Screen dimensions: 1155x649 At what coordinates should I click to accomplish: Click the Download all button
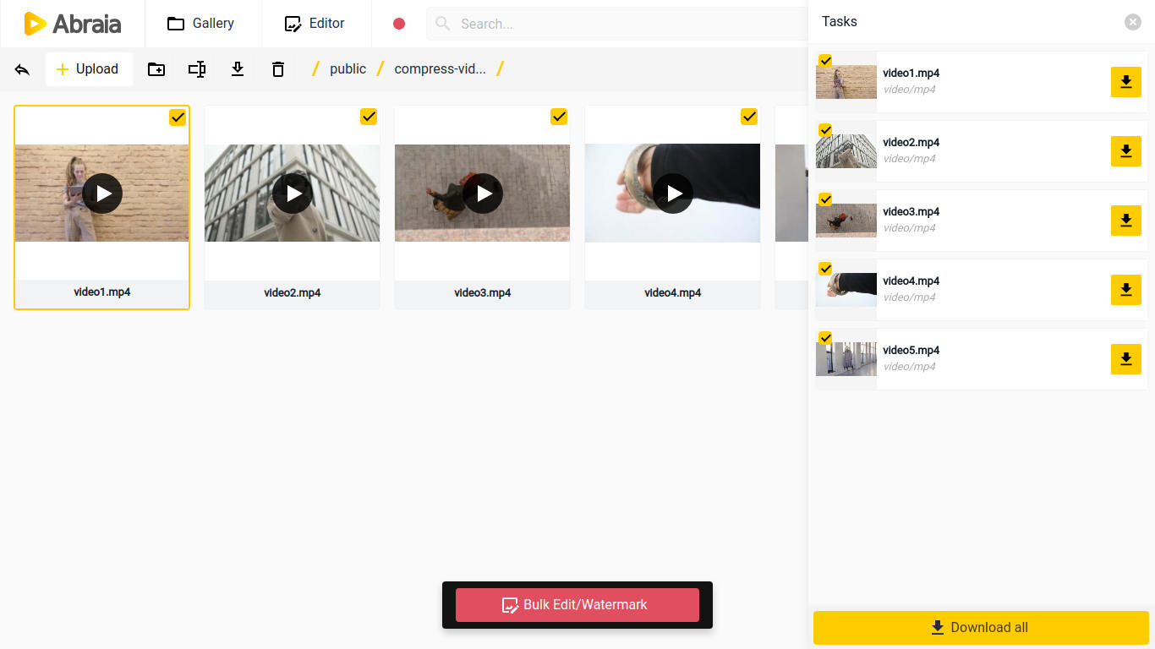click(980, 628)
